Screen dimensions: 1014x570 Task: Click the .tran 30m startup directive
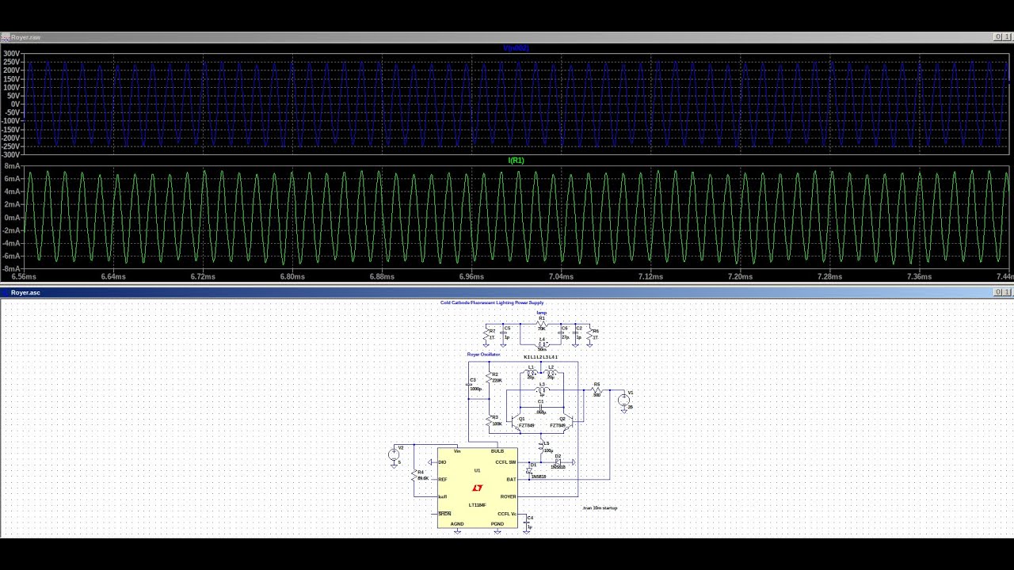tap(600, 508)
